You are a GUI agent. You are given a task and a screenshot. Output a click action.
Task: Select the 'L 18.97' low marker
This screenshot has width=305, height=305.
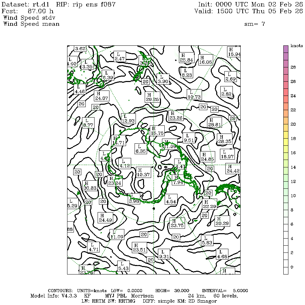[x=227, y=154]
